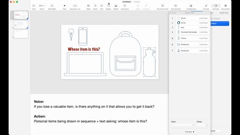Insert a Chart from toolbar
240x135 pixels.
click(95, 7)
